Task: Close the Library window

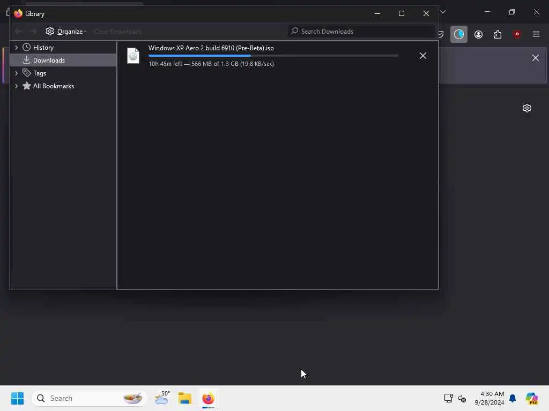Action: pos(426,13)
